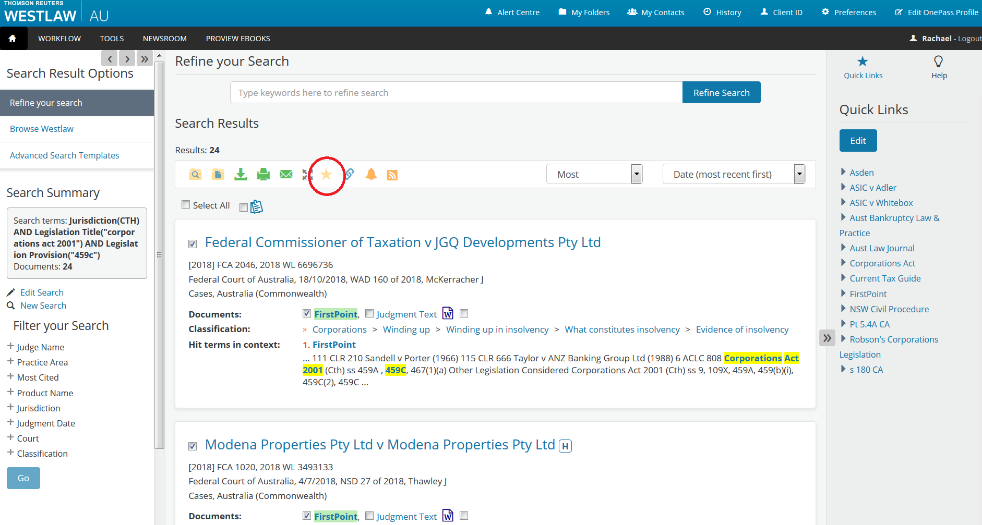Click the collapse arrows icon in results toolbar
The width and height of the screenshot is (982, 525).
[x=307, y=175]
